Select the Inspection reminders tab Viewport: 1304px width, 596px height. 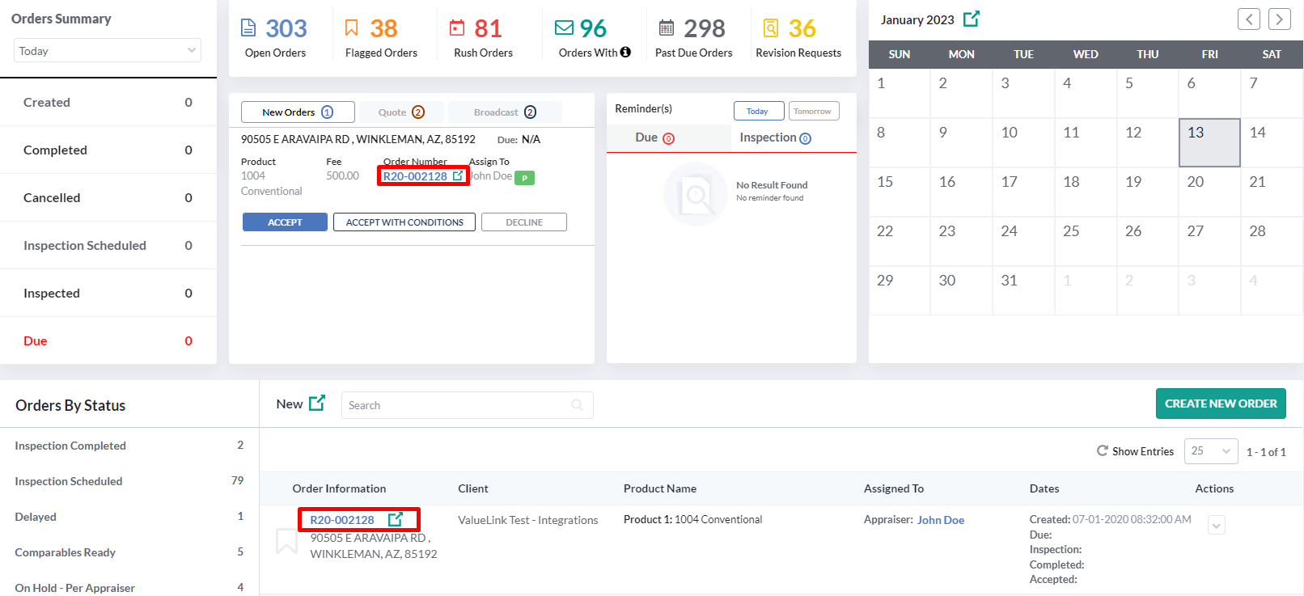click(794, 138)
